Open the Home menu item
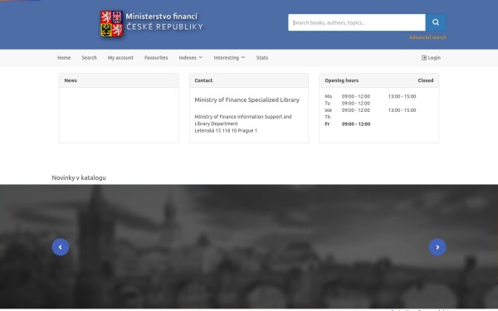Viewport: 498px width, 311px height. tap(64, 57)
